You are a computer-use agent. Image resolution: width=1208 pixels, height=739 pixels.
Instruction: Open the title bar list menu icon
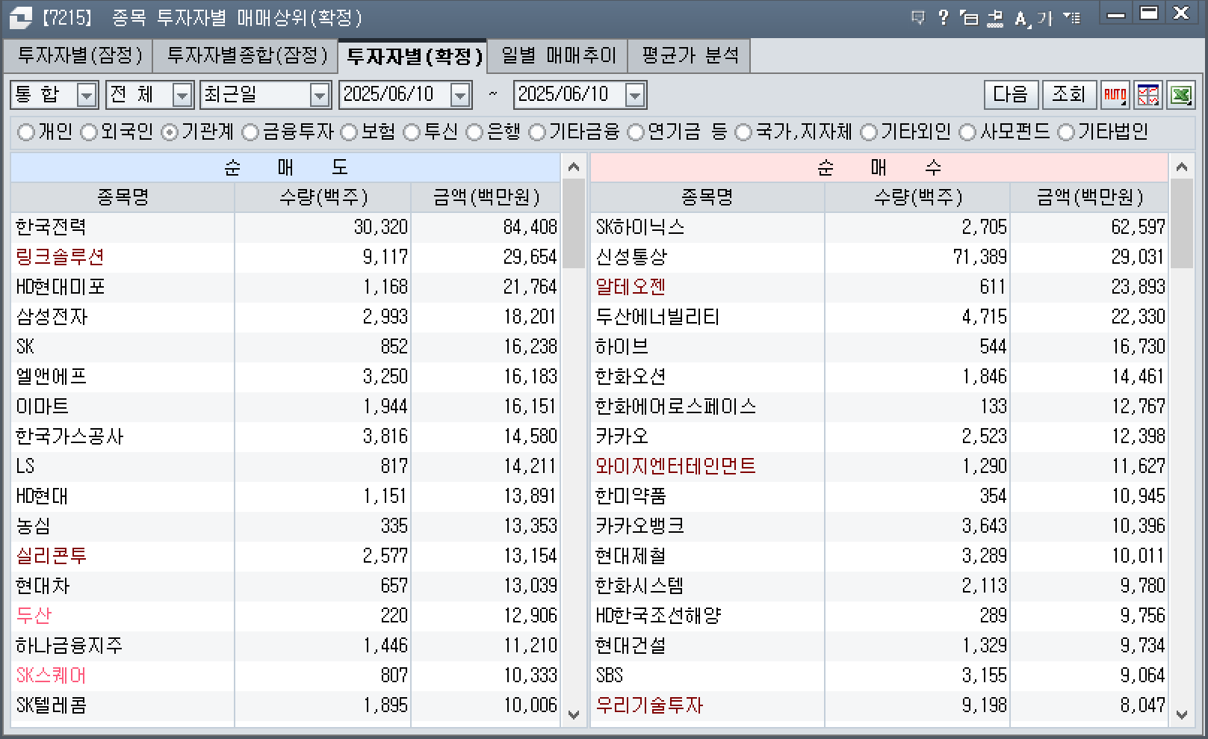pyautogui.click(x=1072, y=17)
